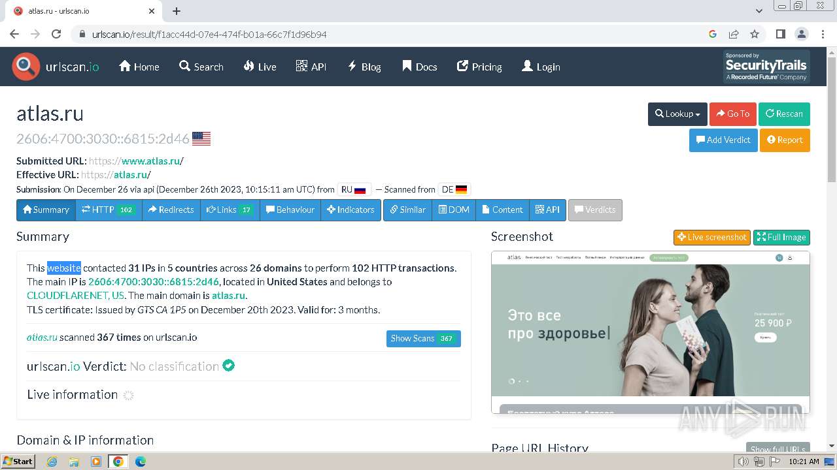Open the Windows Start menu
The width and height of the screenshot is (837, 470).
[x=18, y=461]
